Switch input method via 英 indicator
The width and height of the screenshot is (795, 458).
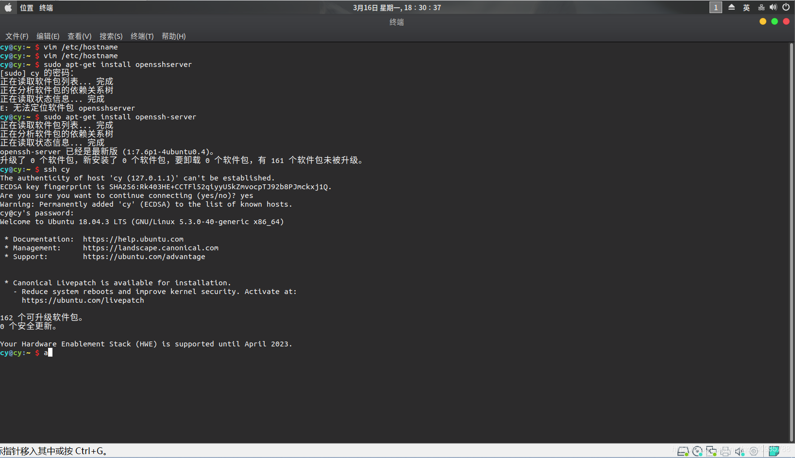746,8
